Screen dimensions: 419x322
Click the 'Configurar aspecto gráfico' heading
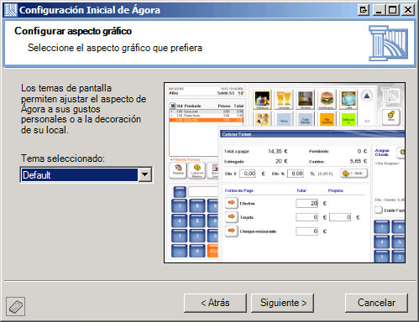[73, 31]
